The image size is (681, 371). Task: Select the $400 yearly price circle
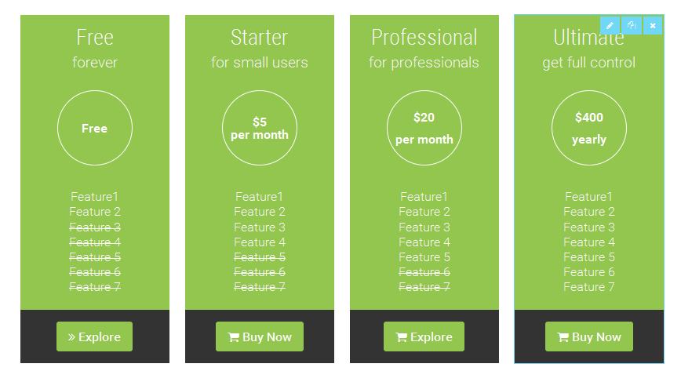(x=589, y=128)
